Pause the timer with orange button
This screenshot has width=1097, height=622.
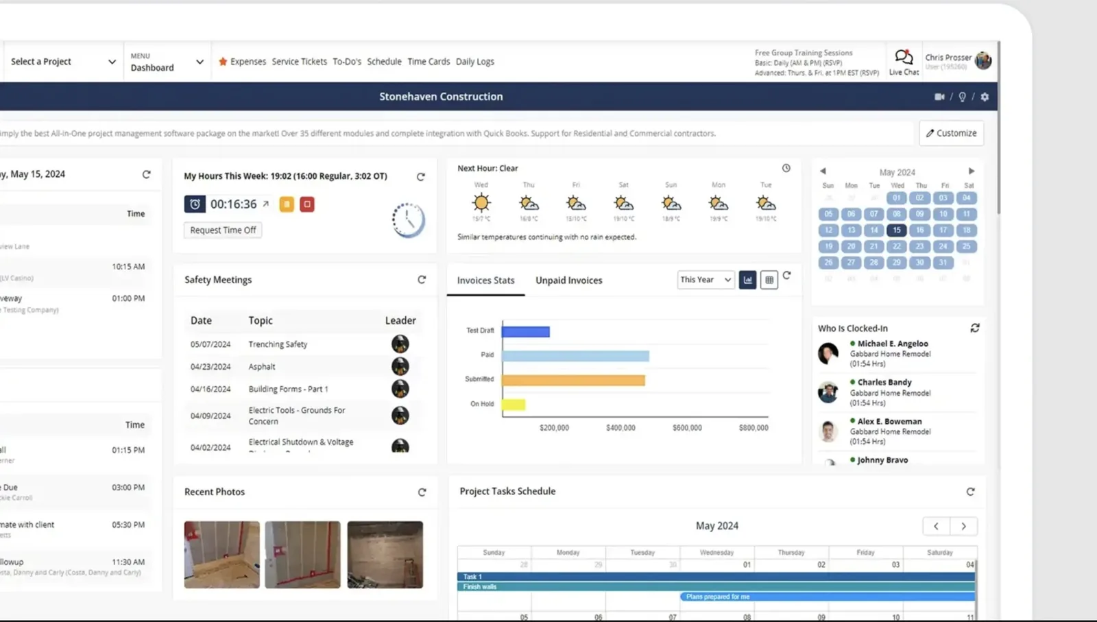point(287,204)
